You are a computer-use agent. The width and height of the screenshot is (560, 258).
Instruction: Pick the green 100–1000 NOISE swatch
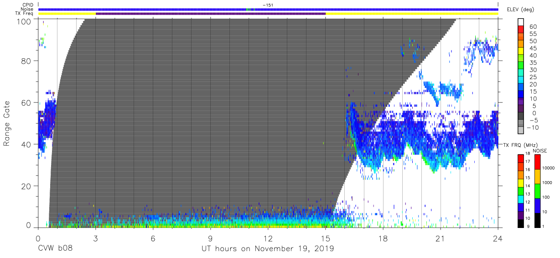pyautogui.click(x=538, y=191)
